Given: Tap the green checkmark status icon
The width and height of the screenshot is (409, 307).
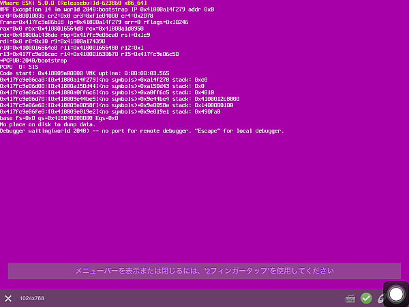Looking at the screenshot, I should coord(366,298).
